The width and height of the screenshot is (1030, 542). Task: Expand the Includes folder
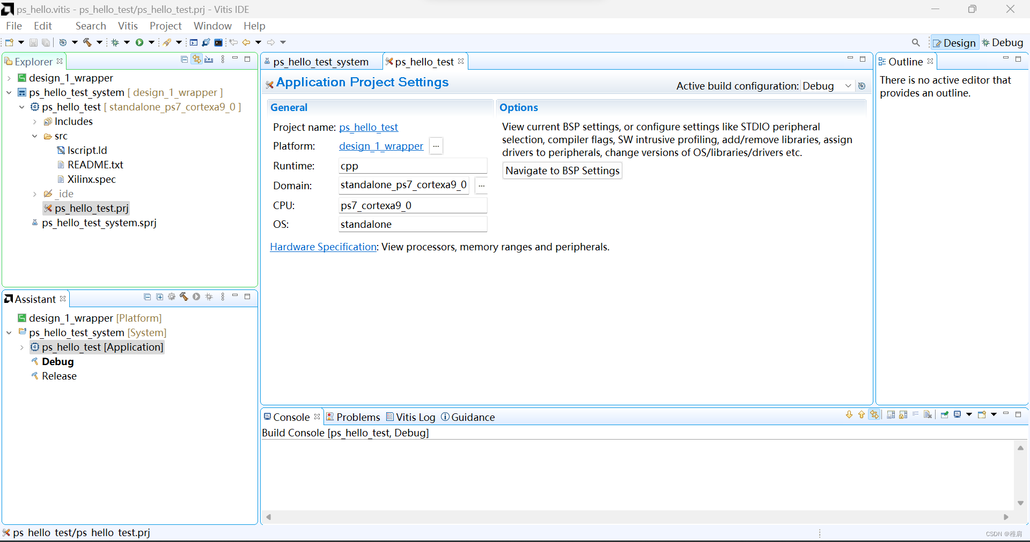(35, 122)
